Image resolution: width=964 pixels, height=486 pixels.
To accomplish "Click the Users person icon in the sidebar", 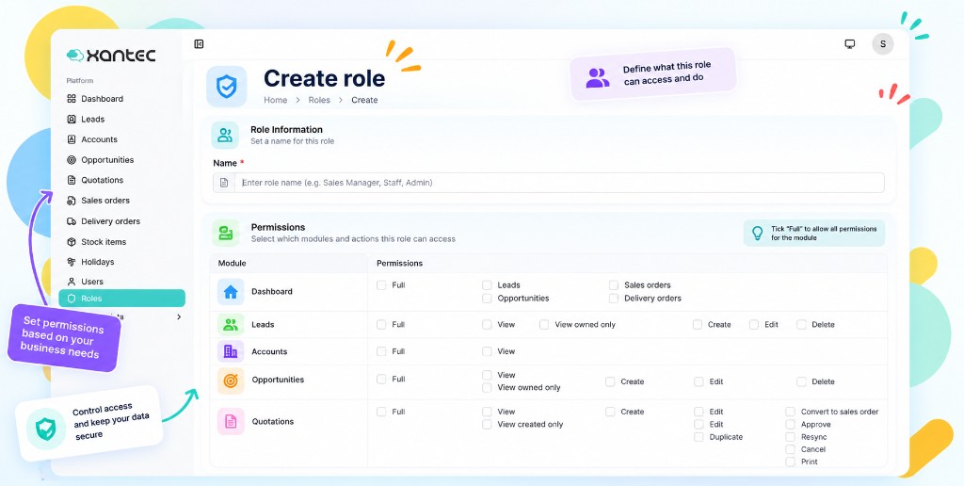I will tap(72, 282).
